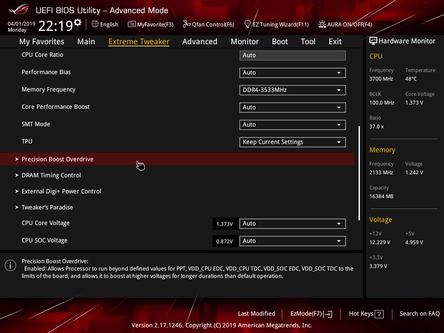Open the Monitor tab
Image resolution: width=444 pixels, height=333 pixels.
245,42
